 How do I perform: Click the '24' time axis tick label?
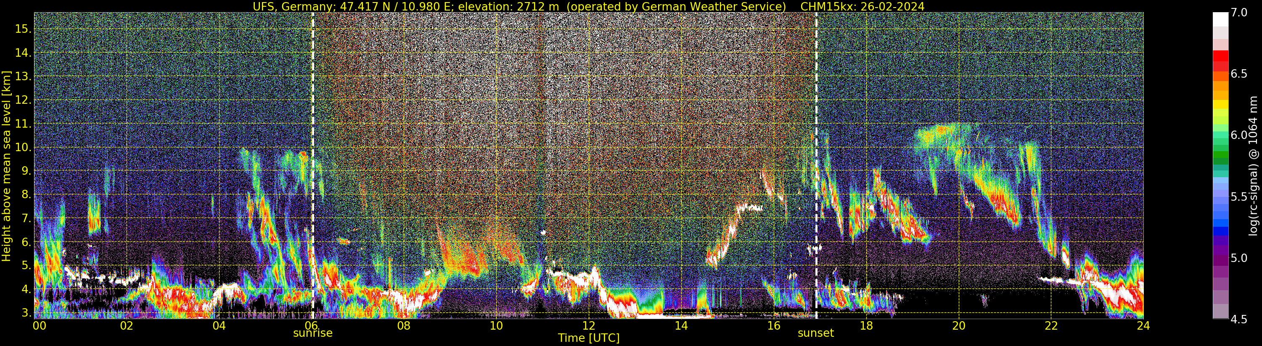coord(1143,325)
